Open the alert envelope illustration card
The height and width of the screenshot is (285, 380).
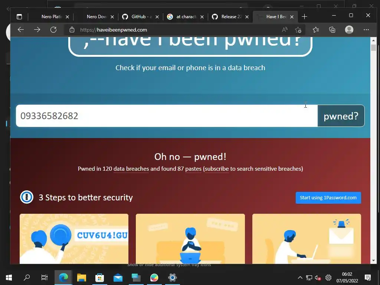[x=307, y=239]
